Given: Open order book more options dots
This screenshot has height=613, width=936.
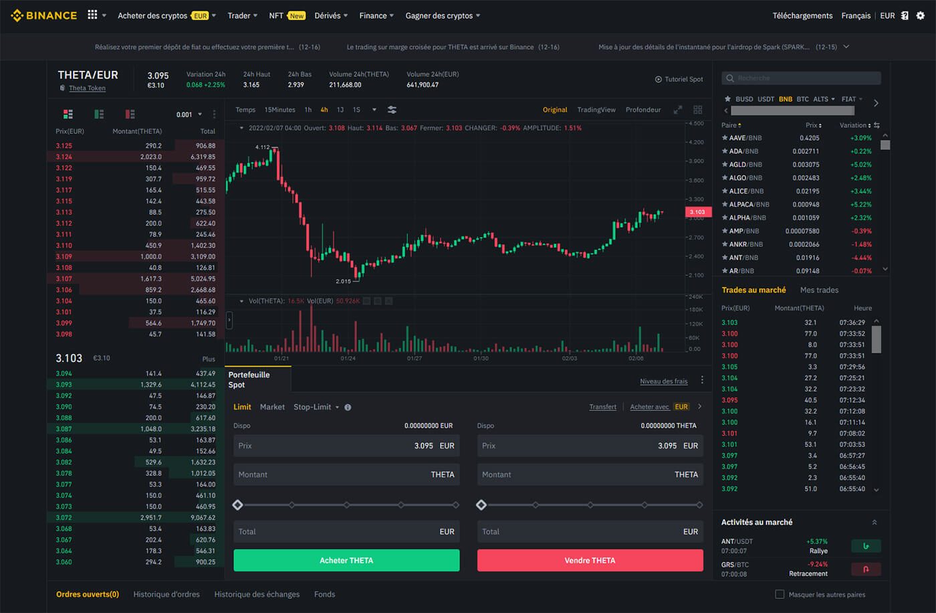Looking at the screenshot, I should click(215, 114).
